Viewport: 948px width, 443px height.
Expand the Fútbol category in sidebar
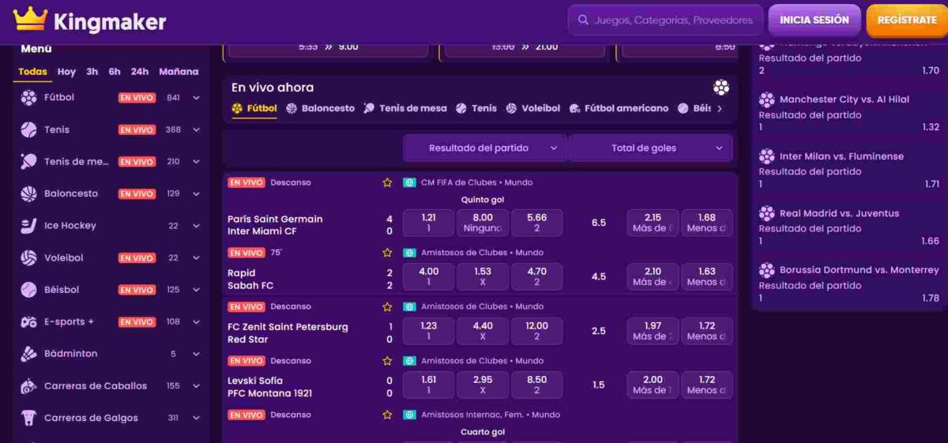(x=196, y=98)
